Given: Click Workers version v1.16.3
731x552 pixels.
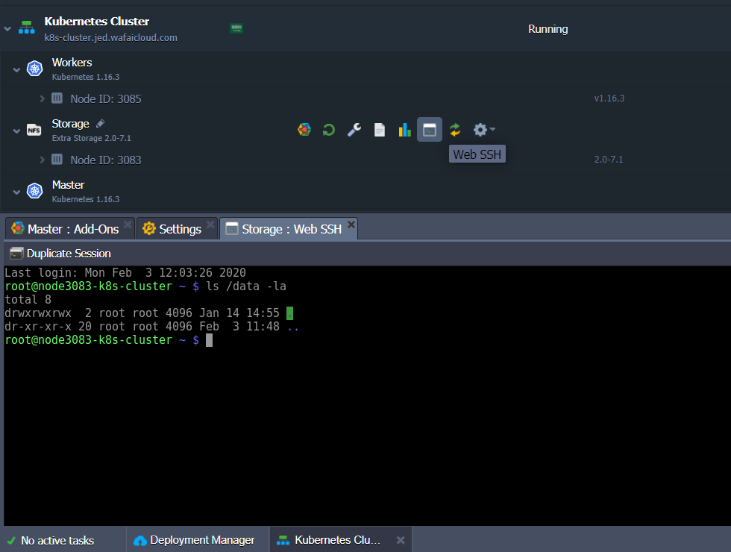Looking at the screenshot, I should tap(609, 98).
